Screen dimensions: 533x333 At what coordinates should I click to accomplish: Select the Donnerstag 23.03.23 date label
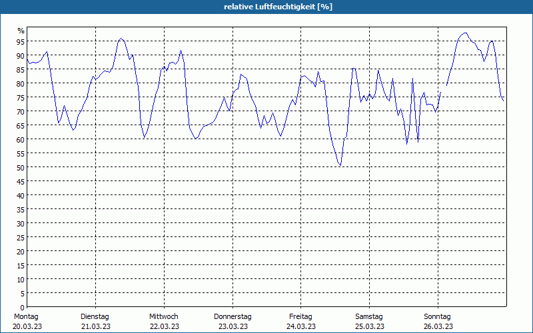coord(233,322)
